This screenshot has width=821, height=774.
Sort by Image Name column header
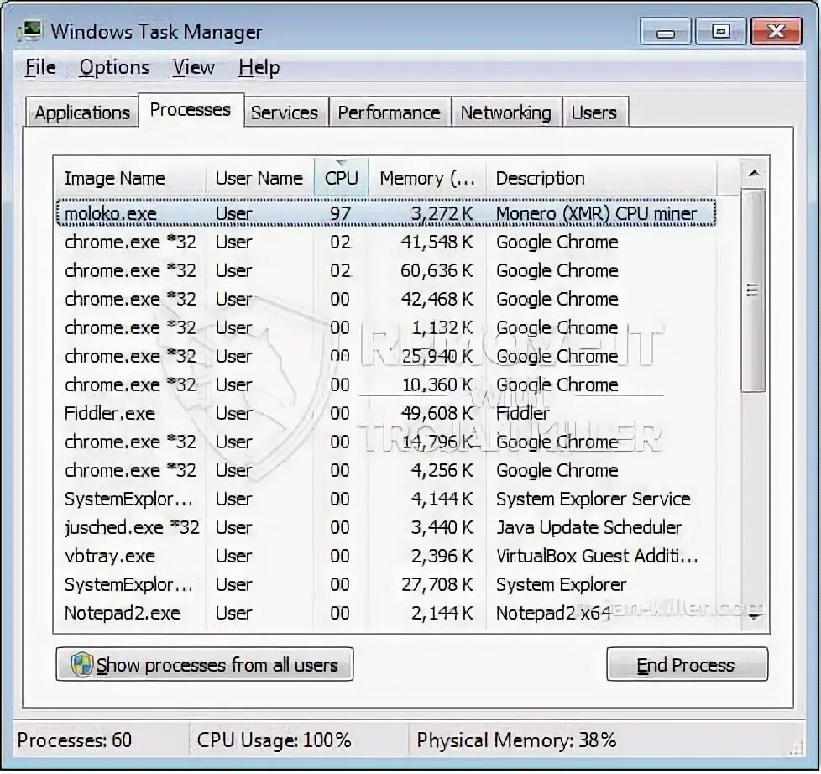coord(130,178)
